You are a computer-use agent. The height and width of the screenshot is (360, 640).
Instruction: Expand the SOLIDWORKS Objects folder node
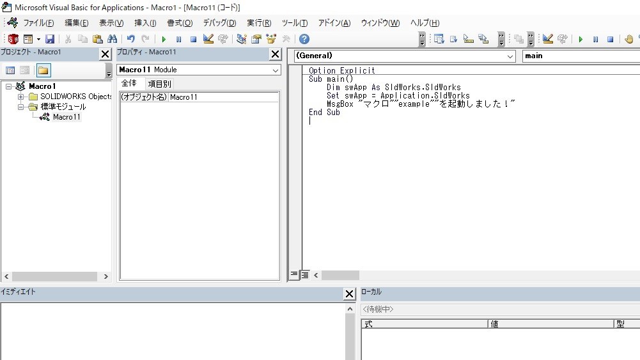click(x=21, y=97)
